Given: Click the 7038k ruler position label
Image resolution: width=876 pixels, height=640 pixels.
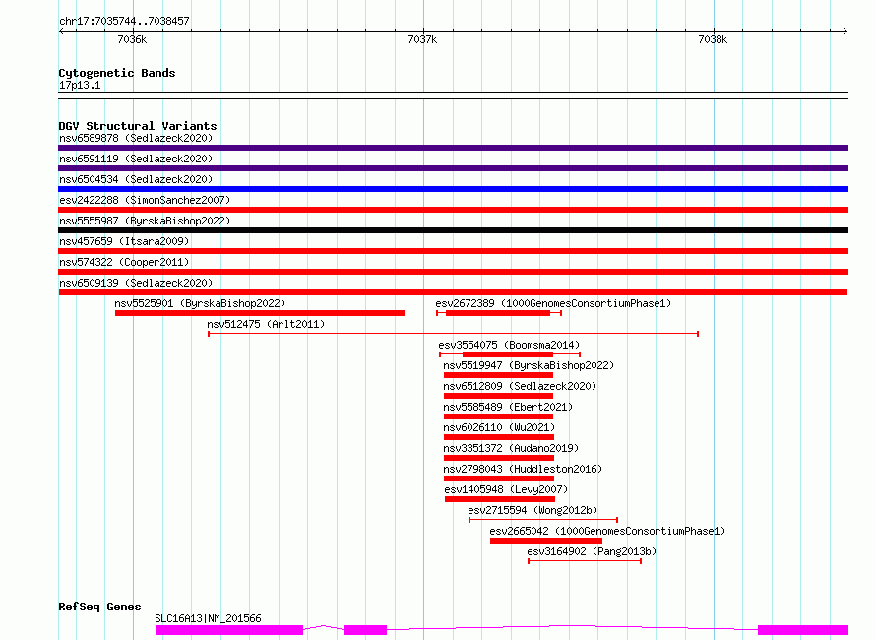Looking at the screenshot, I should click(713, 39).
